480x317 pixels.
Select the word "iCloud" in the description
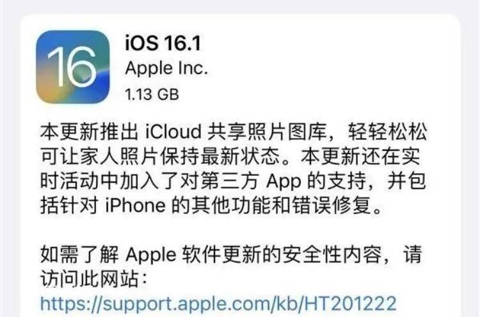click(173, 132)
